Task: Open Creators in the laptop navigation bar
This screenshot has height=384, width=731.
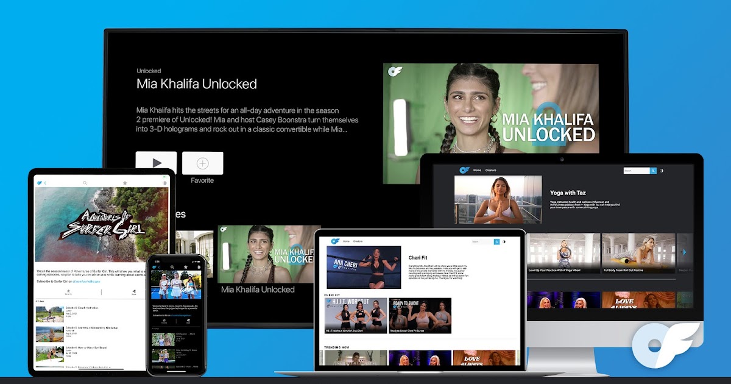Action: [358, 241]
